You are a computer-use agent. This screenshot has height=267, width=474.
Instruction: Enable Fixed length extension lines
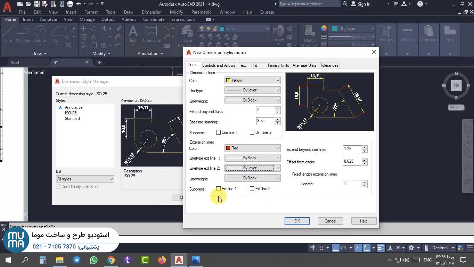coord(289,174)
